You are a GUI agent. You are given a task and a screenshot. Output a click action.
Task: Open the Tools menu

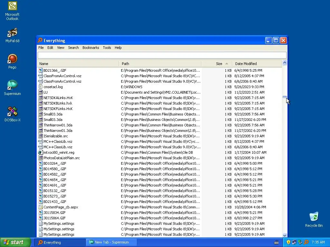[x=107, y=48]
